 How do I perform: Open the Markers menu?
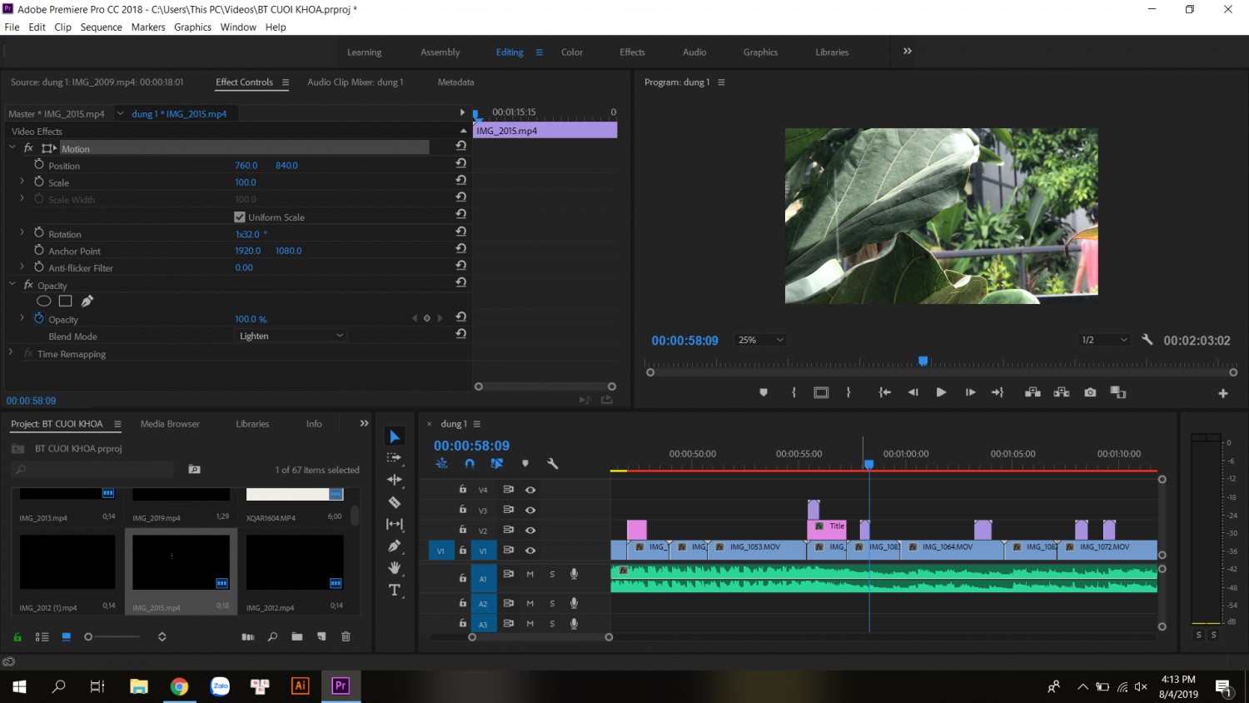(148, 27)
